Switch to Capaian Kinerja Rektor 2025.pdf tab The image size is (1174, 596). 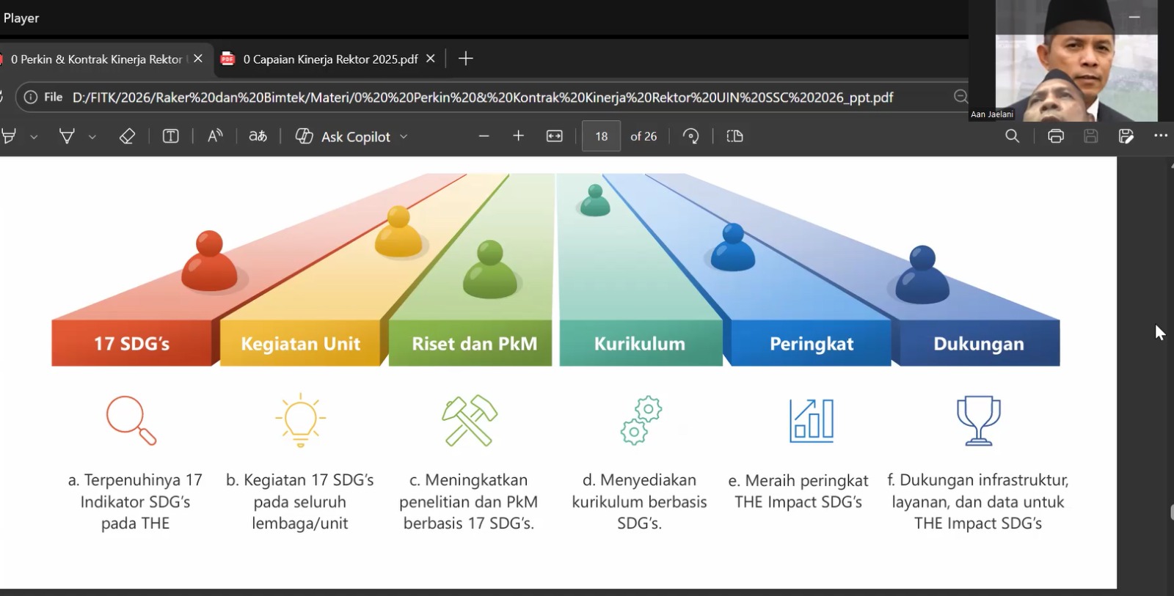(x=329, y=59)
